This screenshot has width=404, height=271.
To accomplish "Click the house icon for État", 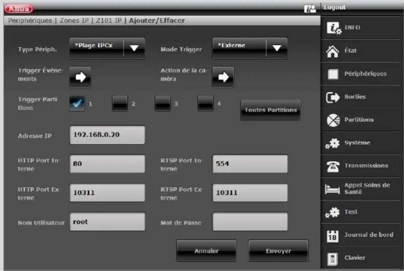I will tap(332, 51).
